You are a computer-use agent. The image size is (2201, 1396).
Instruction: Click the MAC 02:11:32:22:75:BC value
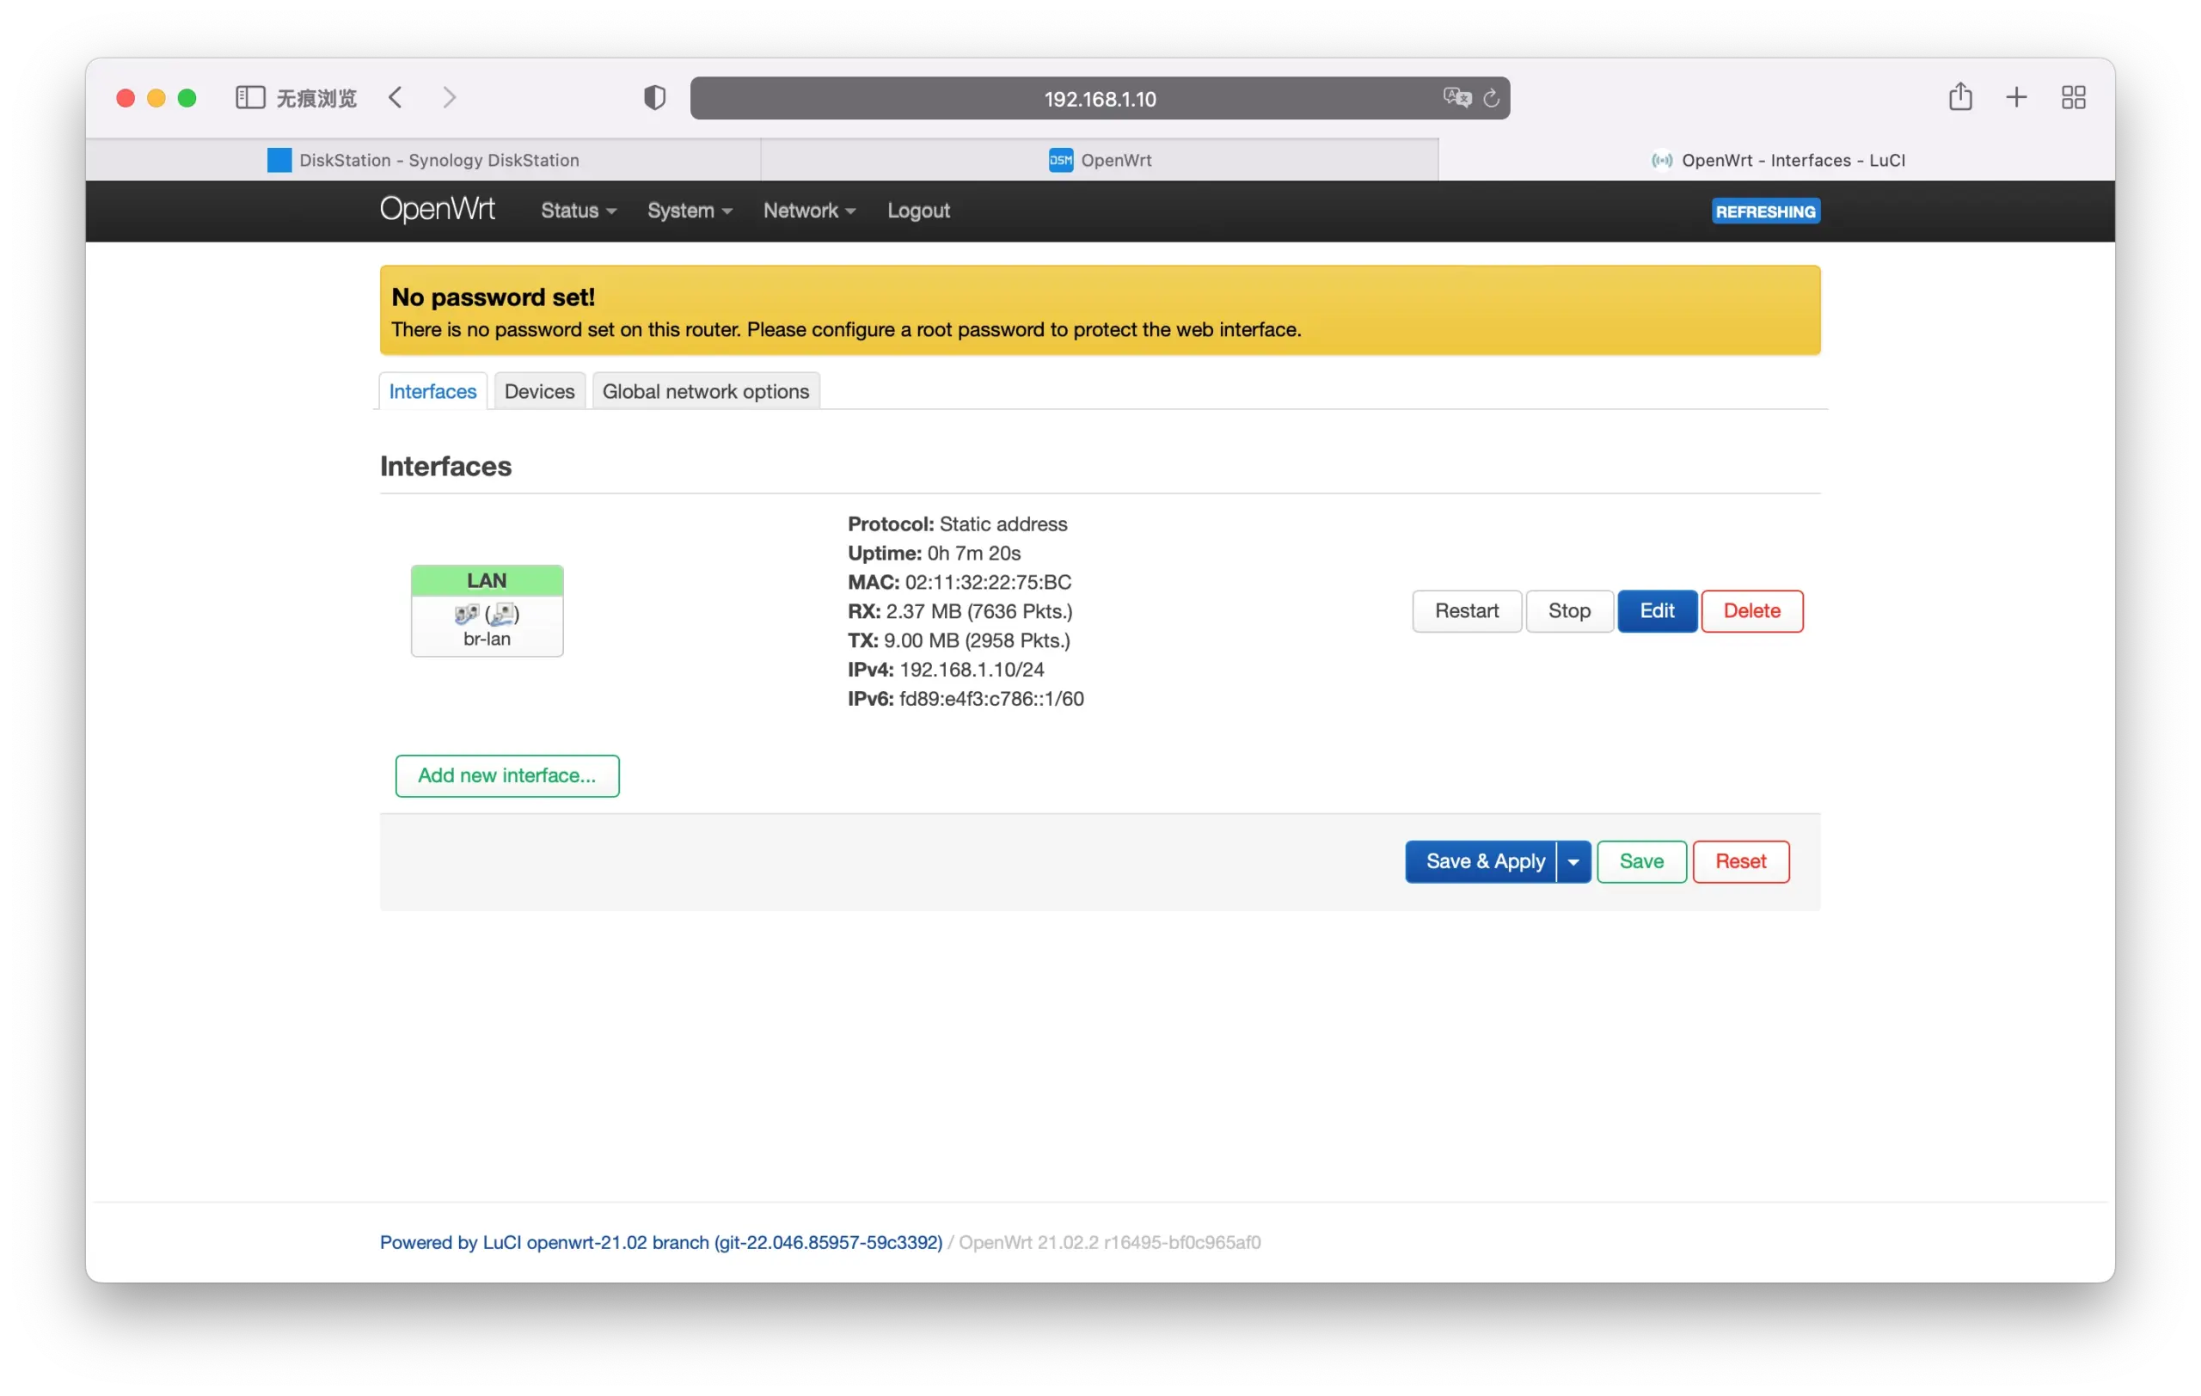coord(988,583)
